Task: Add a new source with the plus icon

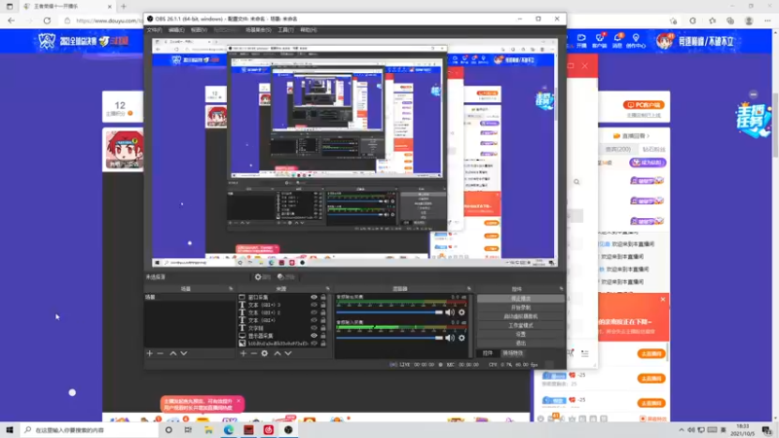Action: [242, 353]
